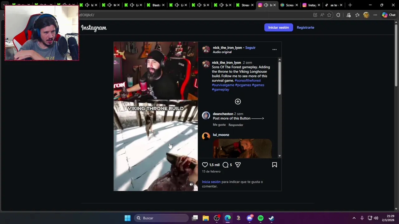The height and width of the screenshot is (224, 399).
Task: Toggle the system volume icon in the tray
Action: pyautogui.click(x=376, y=218)
